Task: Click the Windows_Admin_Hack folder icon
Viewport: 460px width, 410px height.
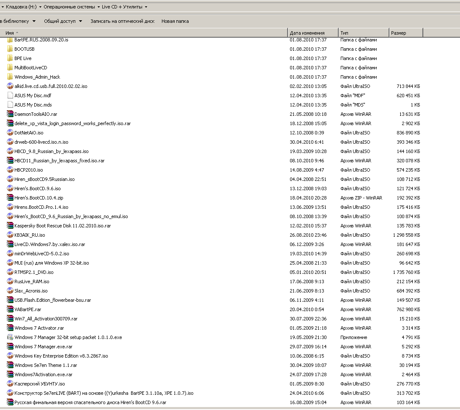Action: point(10,77)
